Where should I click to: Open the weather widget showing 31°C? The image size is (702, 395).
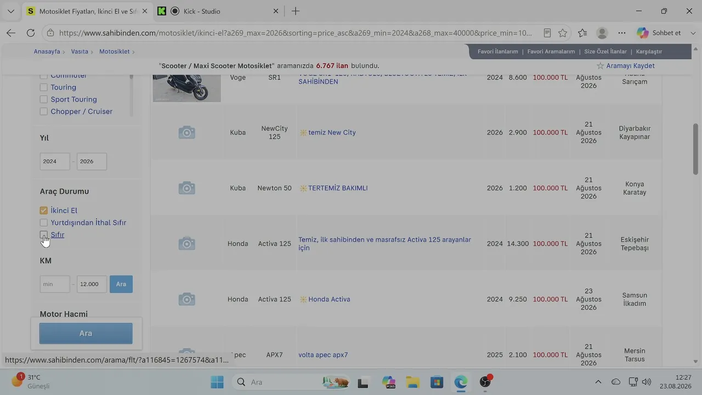point(31,381)
